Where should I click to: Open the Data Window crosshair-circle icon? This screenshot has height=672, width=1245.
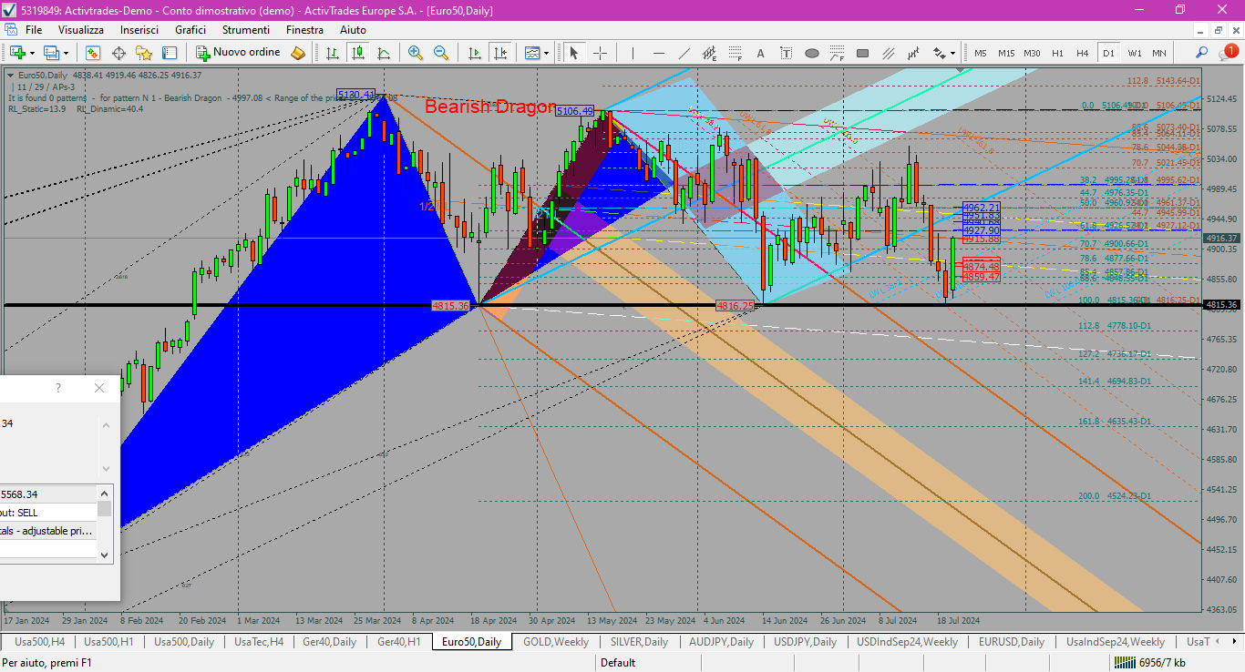point(118,53)
